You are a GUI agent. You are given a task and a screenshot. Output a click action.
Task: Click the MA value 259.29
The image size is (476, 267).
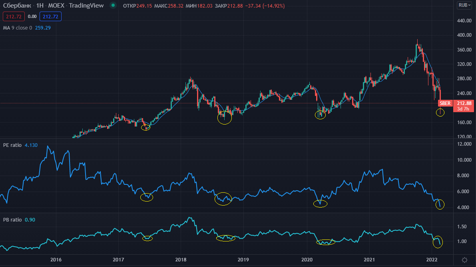(43, 28)
